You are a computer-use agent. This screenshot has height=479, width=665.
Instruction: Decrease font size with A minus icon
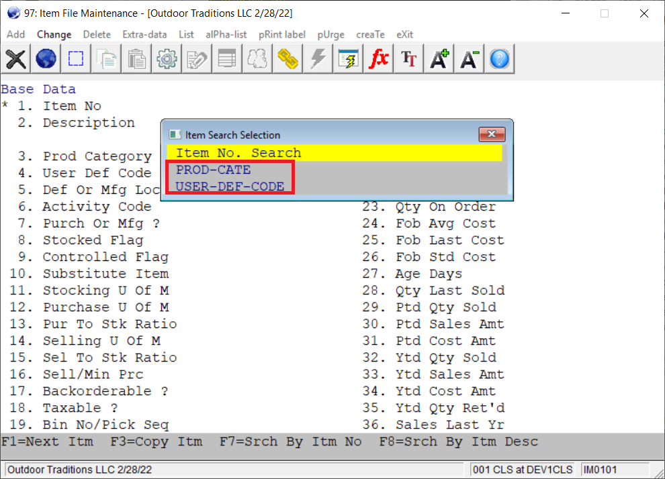(x=469, y=59)
